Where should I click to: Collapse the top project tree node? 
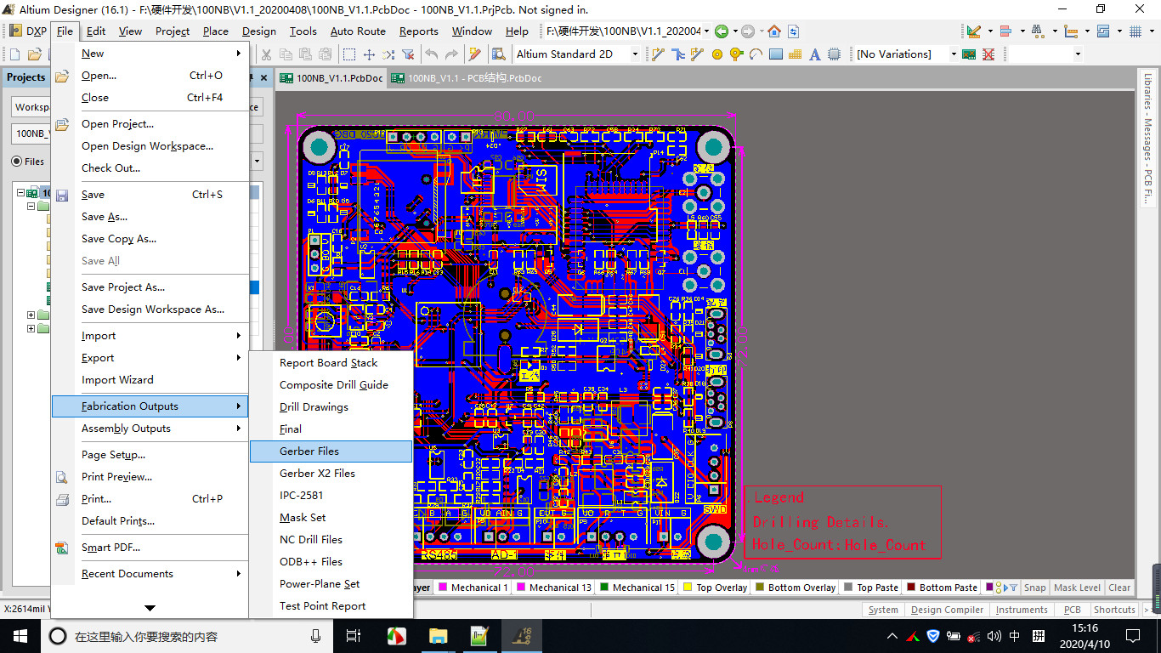point(21,193)
